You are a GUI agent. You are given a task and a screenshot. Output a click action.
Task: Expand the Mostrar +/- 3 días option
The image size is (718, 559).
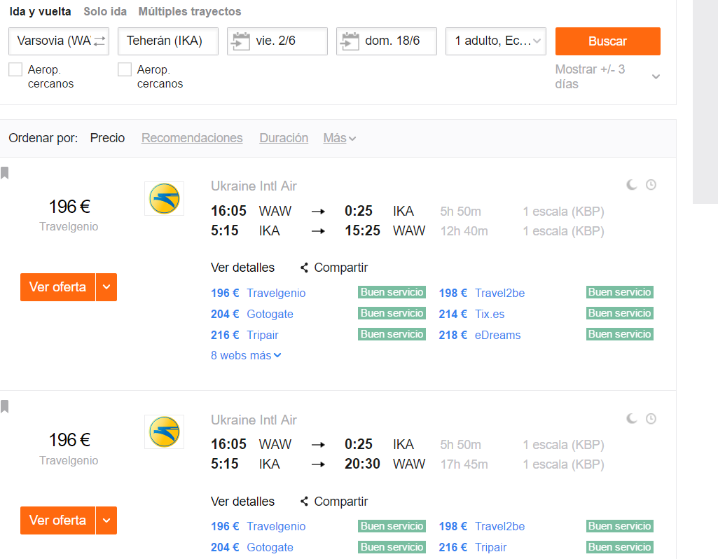pyautogui.click(x=656, y=76)
